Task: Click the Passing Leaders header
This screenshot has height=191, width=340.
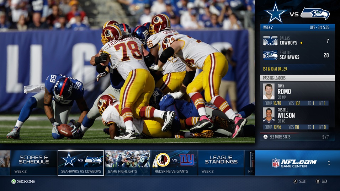Action: pyautogui.click(x=297, y=78)
